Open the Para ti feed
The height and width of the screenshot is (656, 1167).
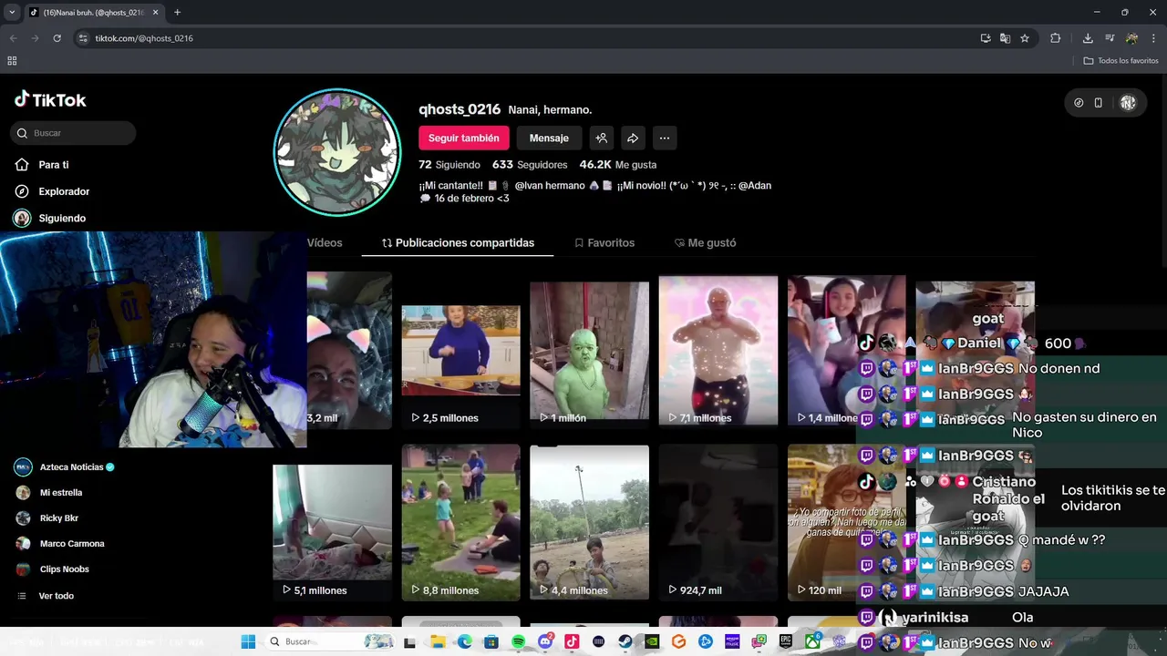[x=53, y=165]
